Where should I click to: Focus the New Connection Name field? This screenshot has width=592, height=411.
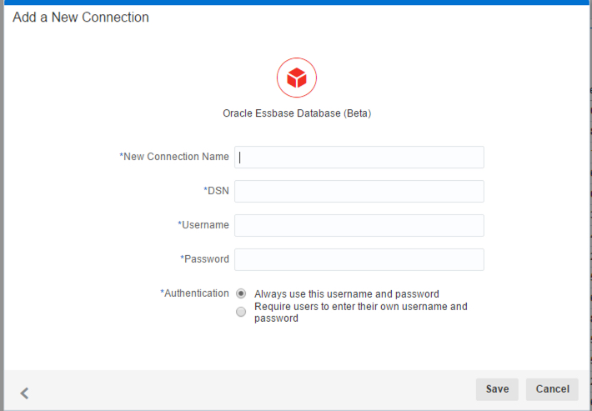coord(359,157)
